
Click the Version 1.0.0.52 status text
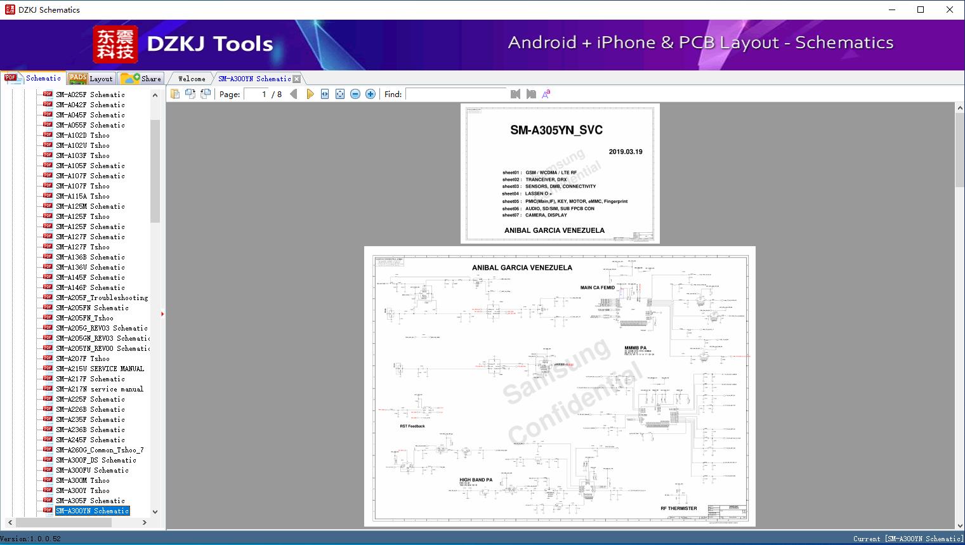(x=31, y=539)
